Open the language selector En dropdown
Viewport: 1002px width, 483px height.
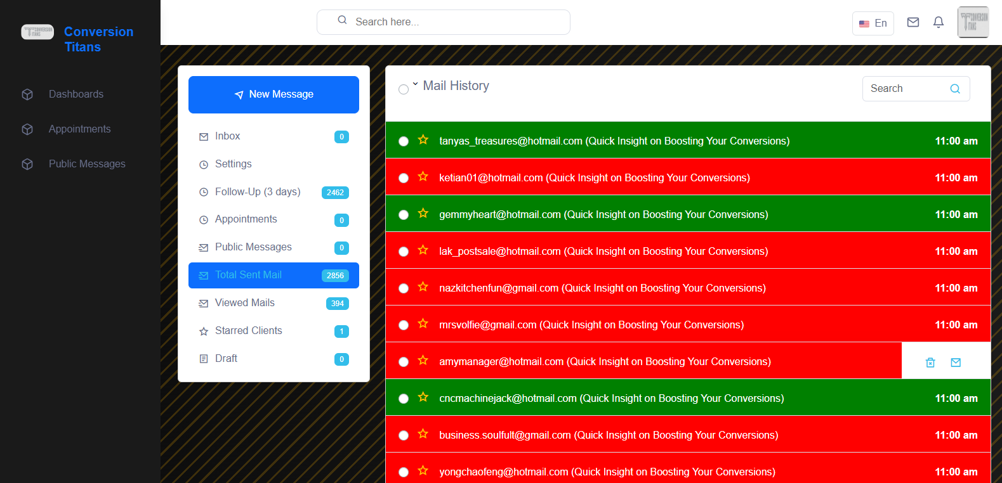coord(873,23)
